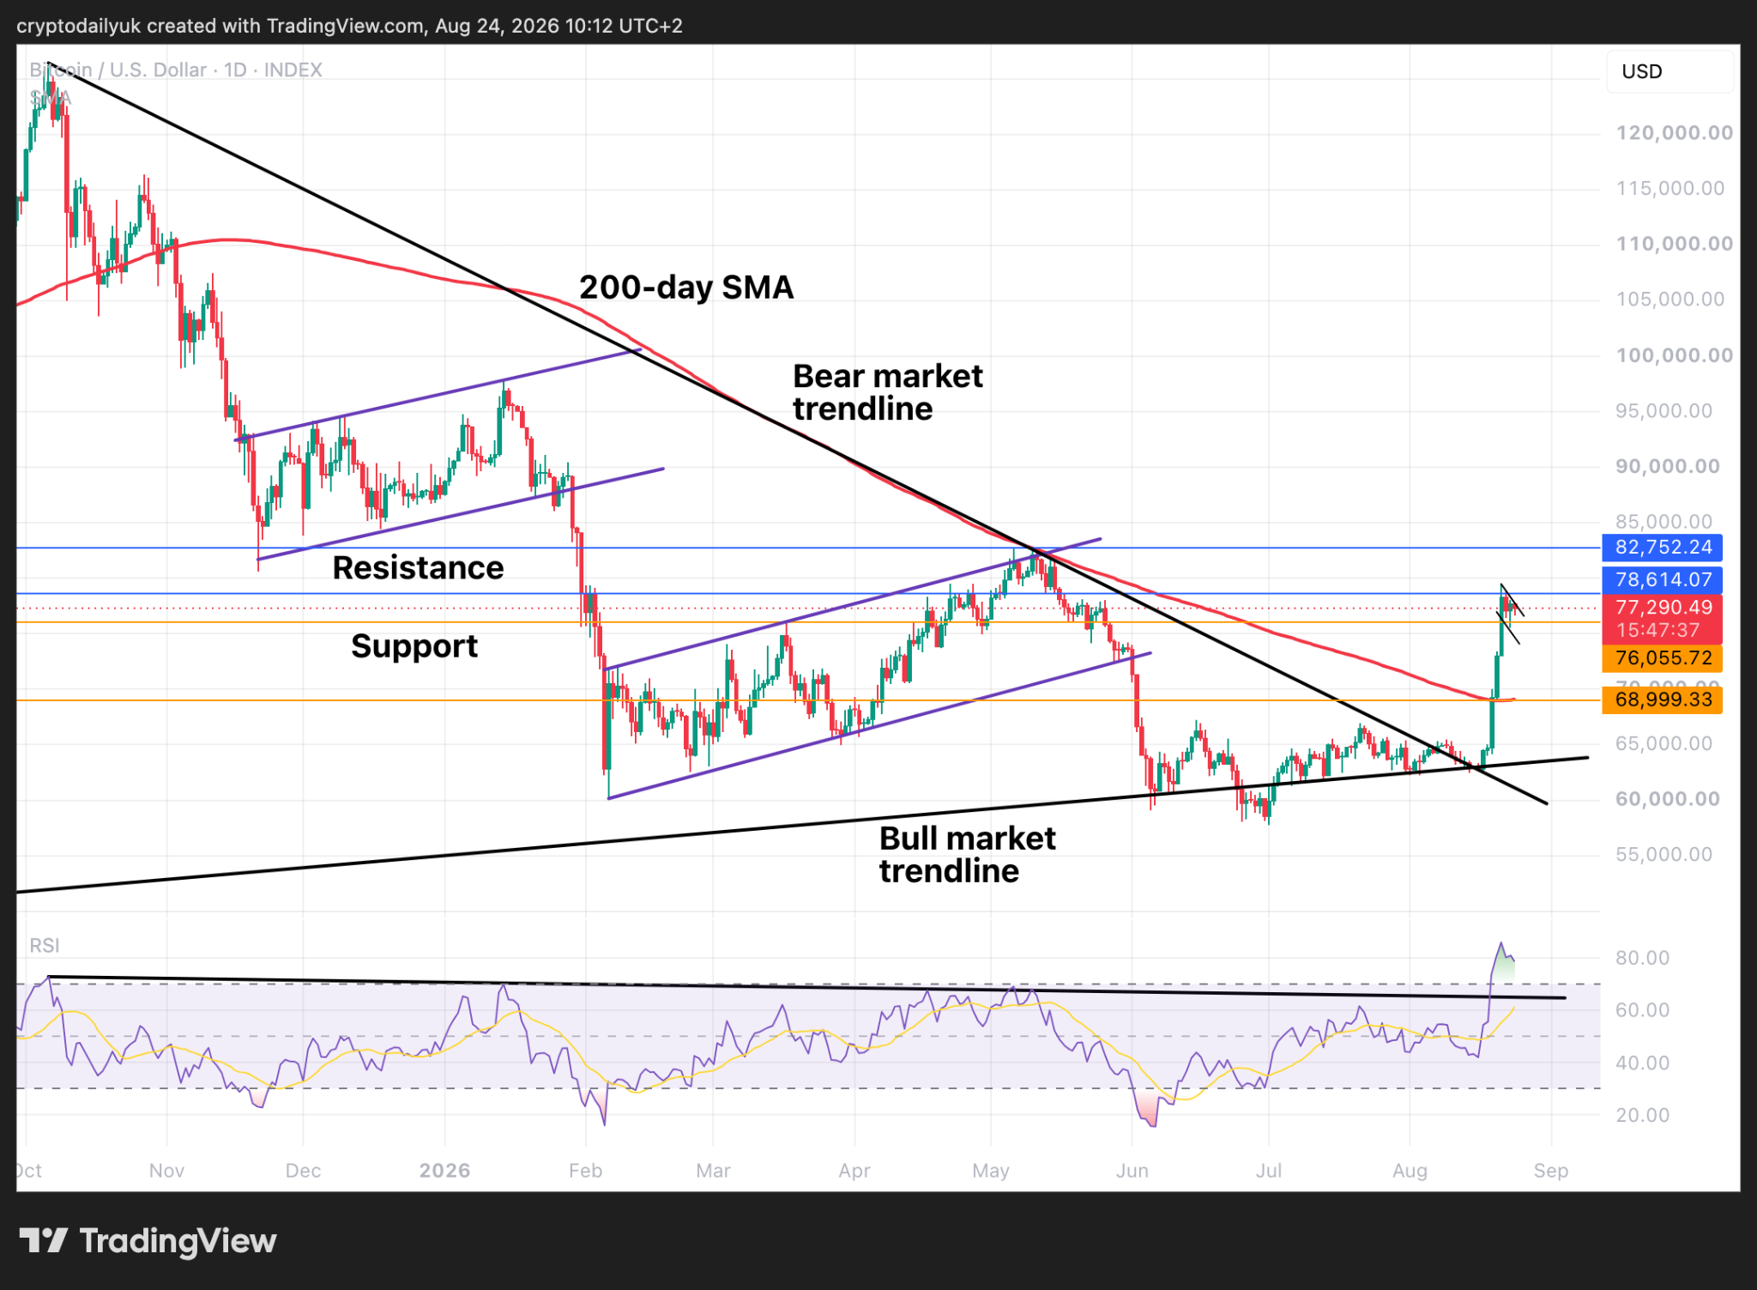Click the 115,000.00 price axis value
The image size is (1757, 1290).
click(1669, 188)
